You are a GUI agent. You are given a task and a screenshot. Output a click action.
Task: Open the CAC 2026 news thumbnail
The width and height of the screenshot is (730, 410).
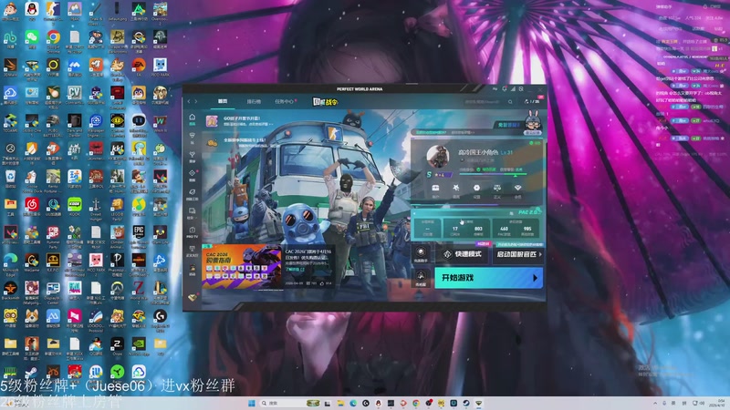click(x=242, y=266)
